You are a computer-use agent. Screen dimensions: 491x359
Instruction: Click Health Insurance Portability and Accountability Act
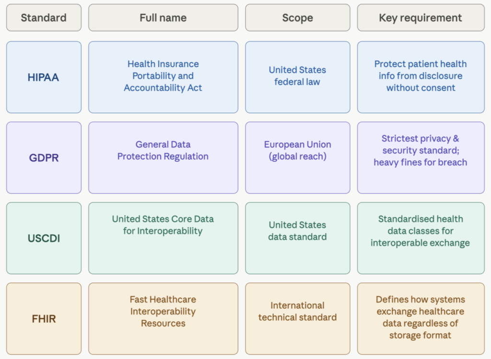click(x=163, y=76)
